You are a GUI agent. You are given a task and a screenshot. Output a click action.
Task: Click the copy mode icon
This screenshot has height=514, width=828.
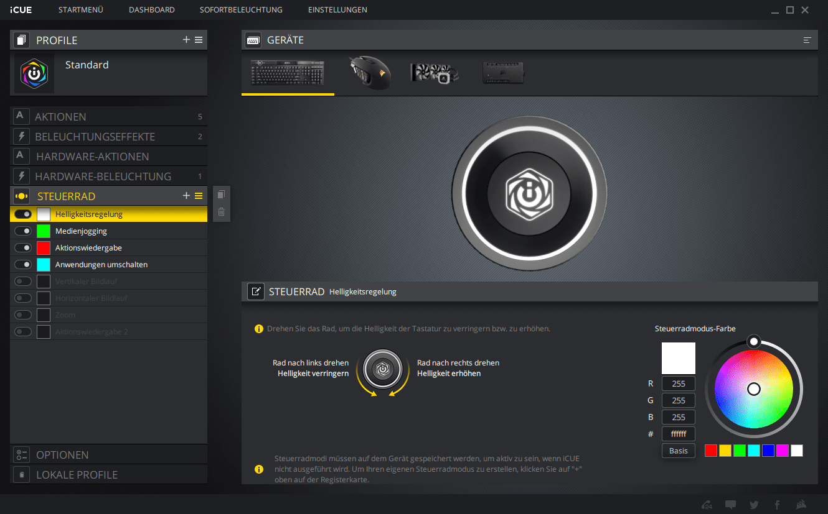click(x=221, y=195)
